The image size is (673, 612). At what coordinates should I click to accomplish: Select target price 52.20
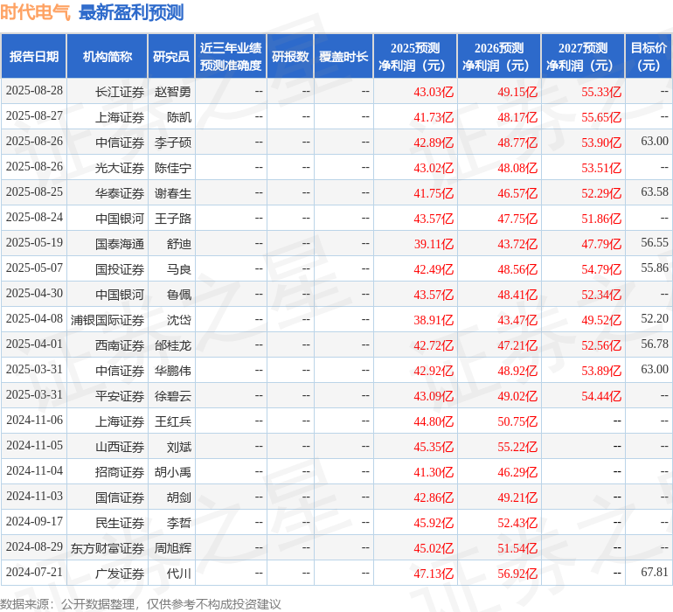pos(655,318)
